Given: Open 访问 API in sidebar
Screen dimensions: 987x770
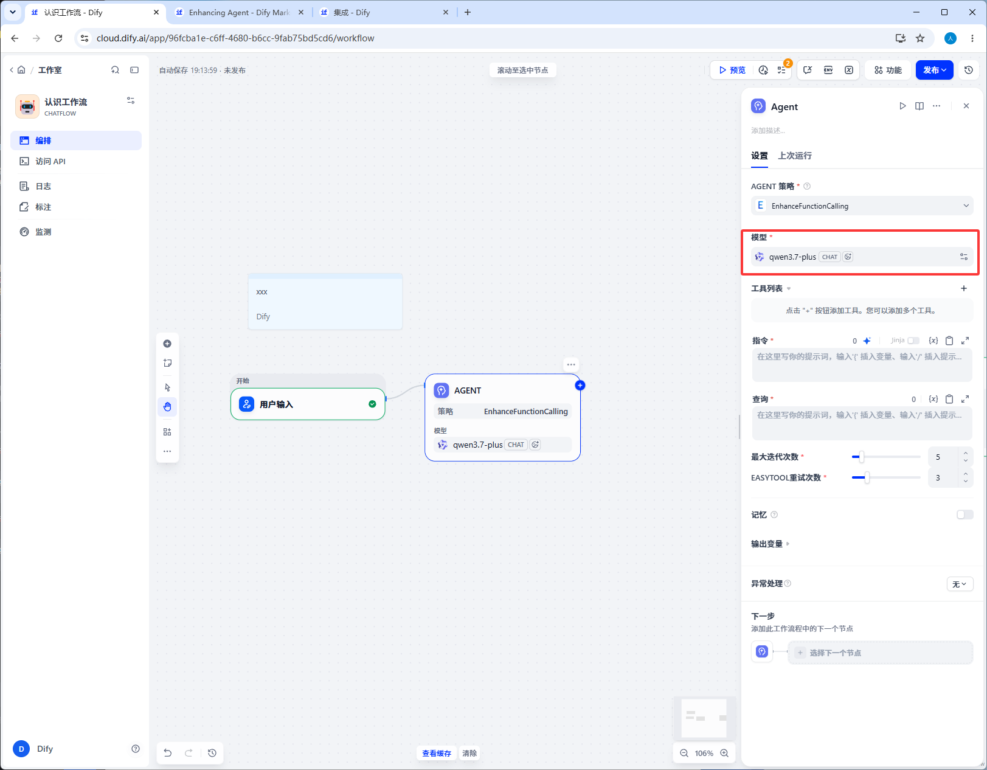Looking at the screenshot, I should pyautogui.click(x=76, y=161).
